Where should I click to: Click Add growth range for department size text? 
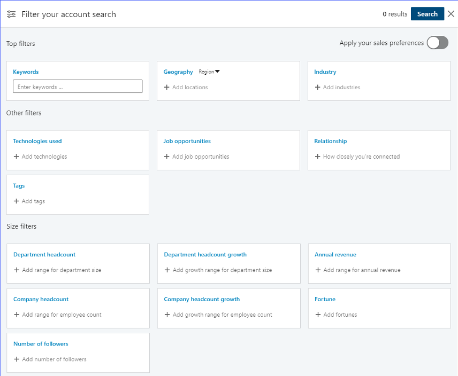coord(222,270)
